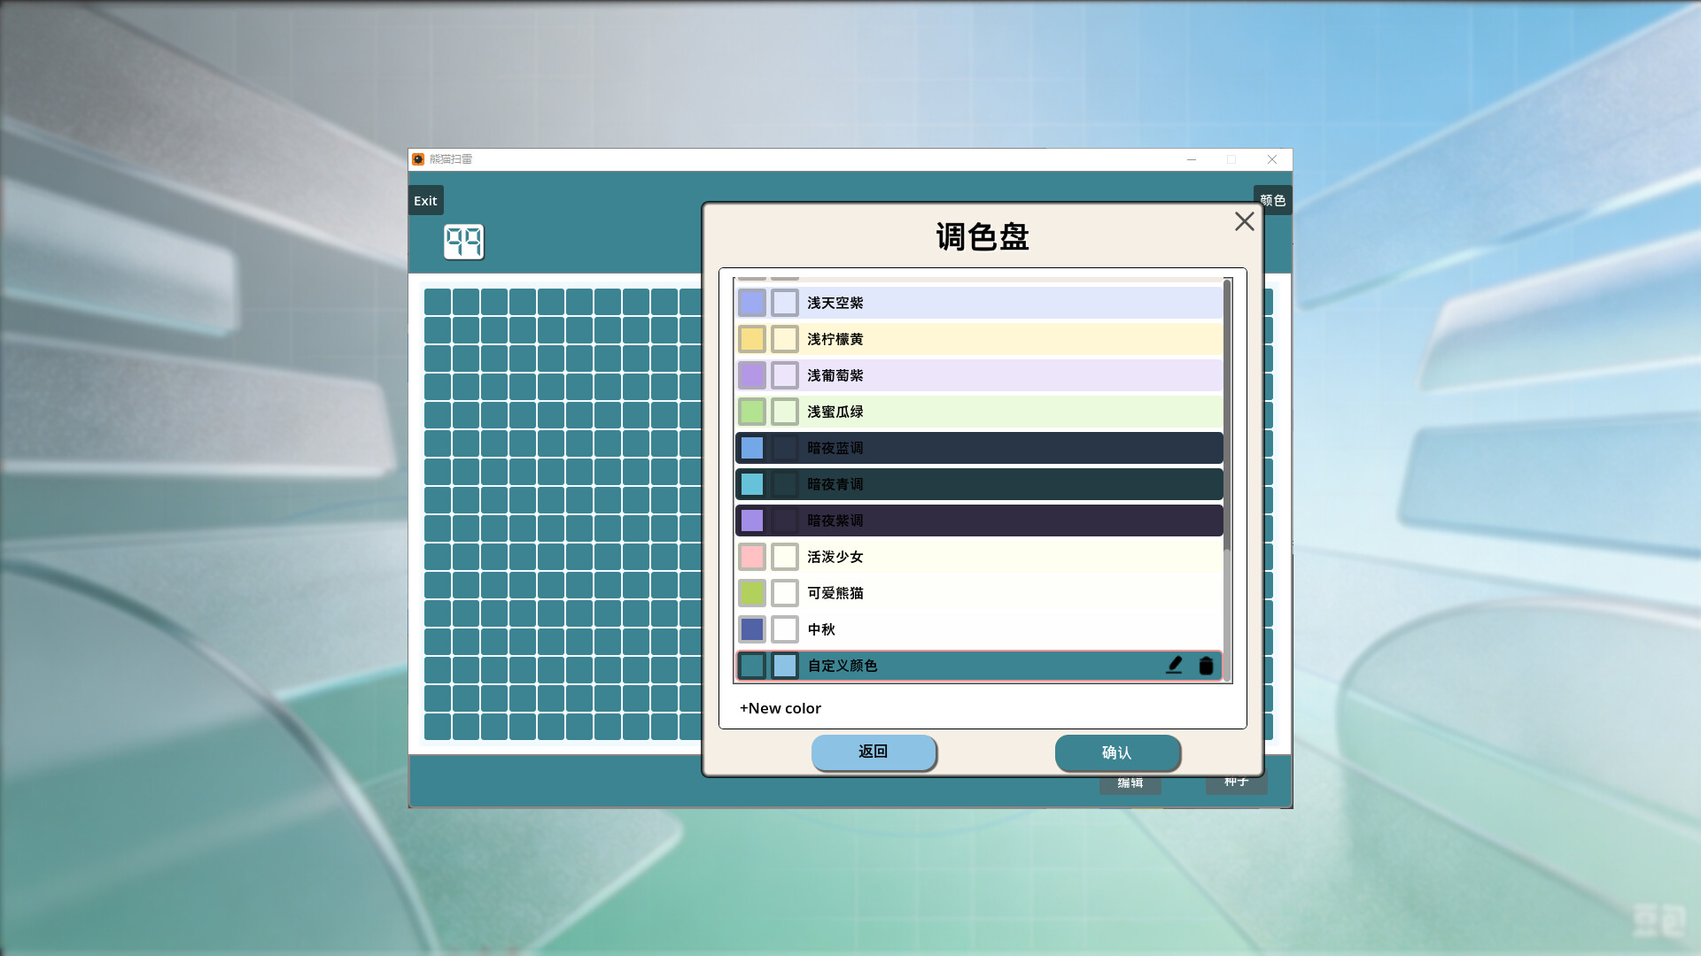Click the blue swatch of 暗夜蓝调
This screenshot has width=1701, height=956.
click(752, 448)
